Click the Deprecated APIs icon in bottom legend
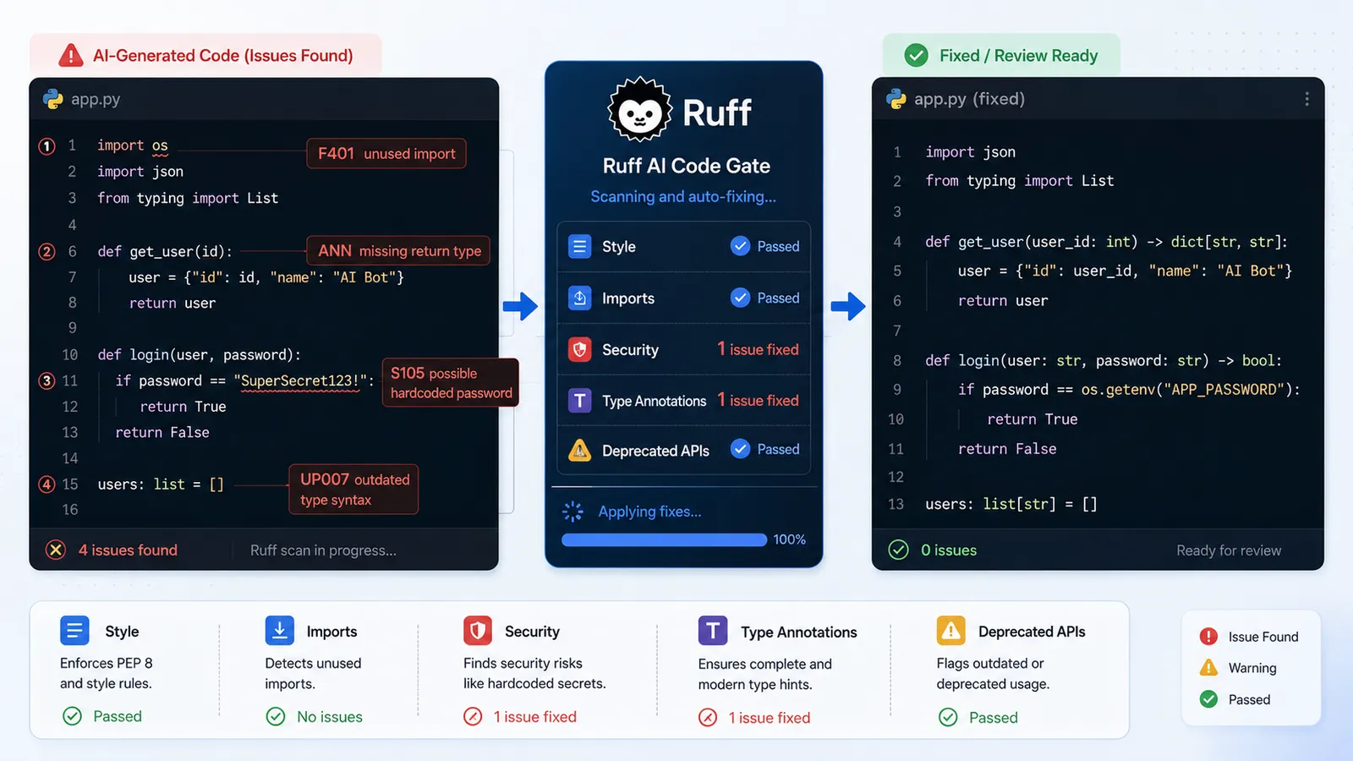This screenshot has width=1353, height=761. pyautogui.click(x=951, y=631)
